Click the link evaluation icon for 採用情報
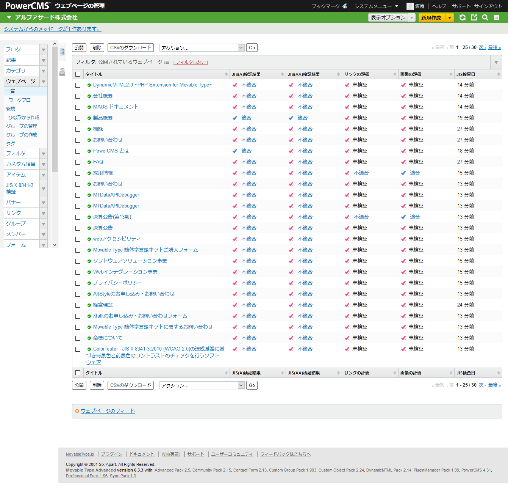The width and height of the screenshot is (508, 489). tap(347, 173)
